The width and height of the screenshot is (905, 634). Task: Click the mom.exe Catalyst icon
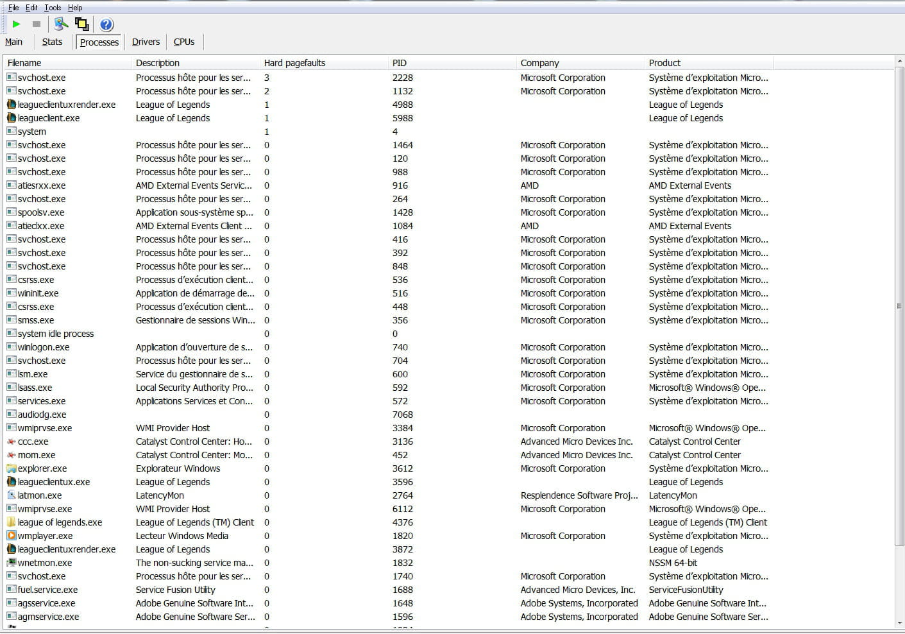[12, 455]
